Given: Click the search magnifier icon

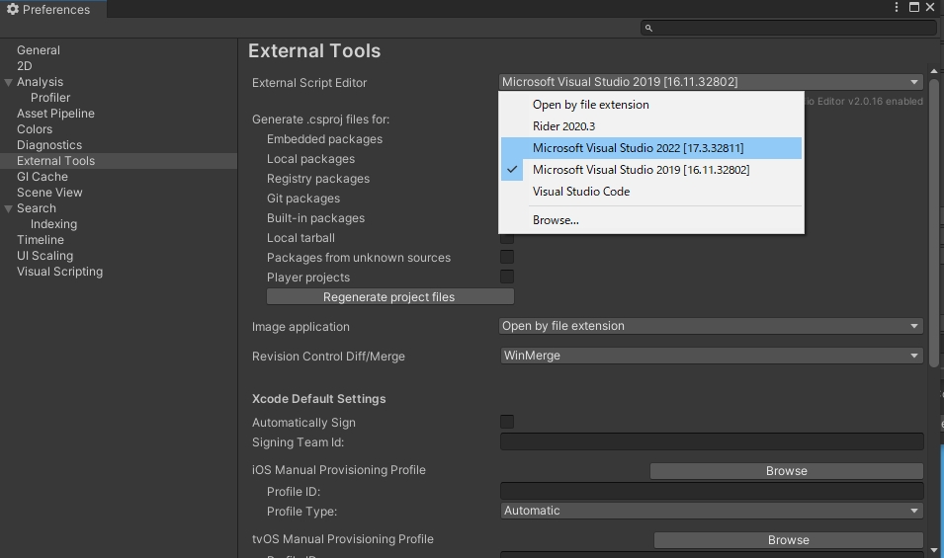Looking at the screenshot, I should click(648, 28).
